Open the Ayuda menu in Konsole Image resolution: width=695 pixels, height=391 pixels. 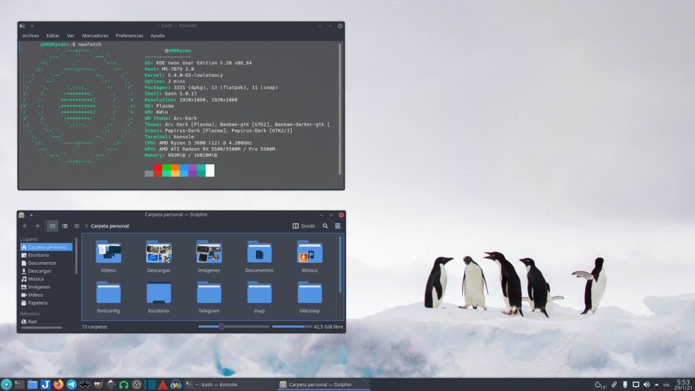tap(157, 35)
